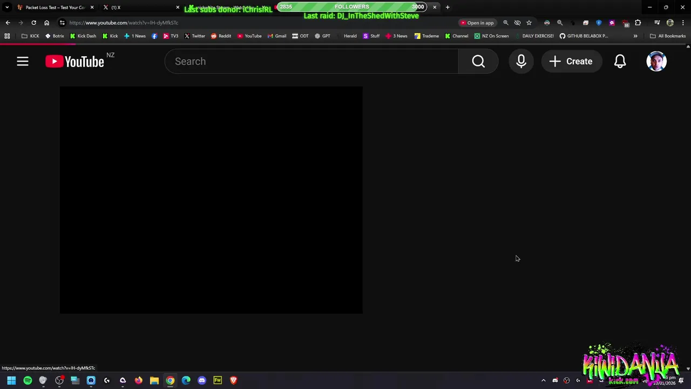Image resolution: width=691 pixels, height=389 pixels.
Task: Reload the current page
Action: (x=33, y=23)
